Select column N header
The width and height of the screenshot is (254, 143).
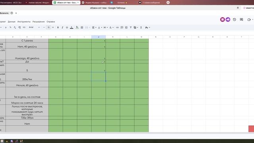[x=156, y=37]
